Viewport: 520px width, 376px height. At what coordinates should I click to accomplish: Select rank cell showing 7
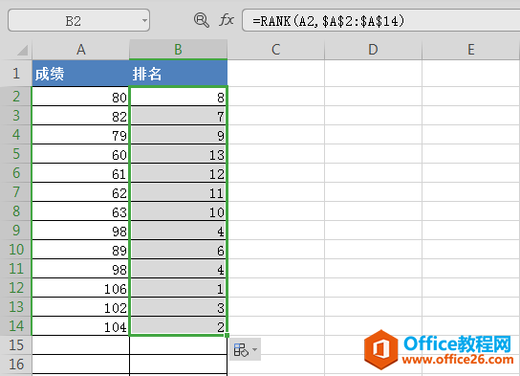point(178,116)
